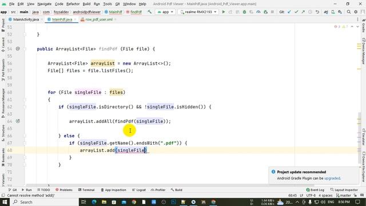
Task: Open the Device File Explorer side panel
Action: (364, 167)
